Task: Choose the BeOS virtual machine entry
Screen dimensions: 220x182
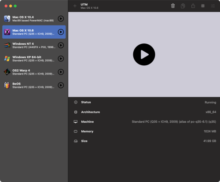Action: pos(34,85)
